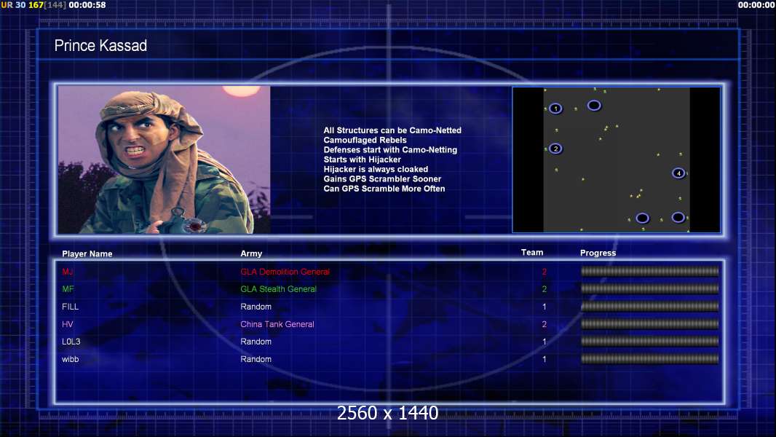The height and width of the screenshot is (437, 776).
Task: Select player name 'HV'
Action: [x=67, y=324]
